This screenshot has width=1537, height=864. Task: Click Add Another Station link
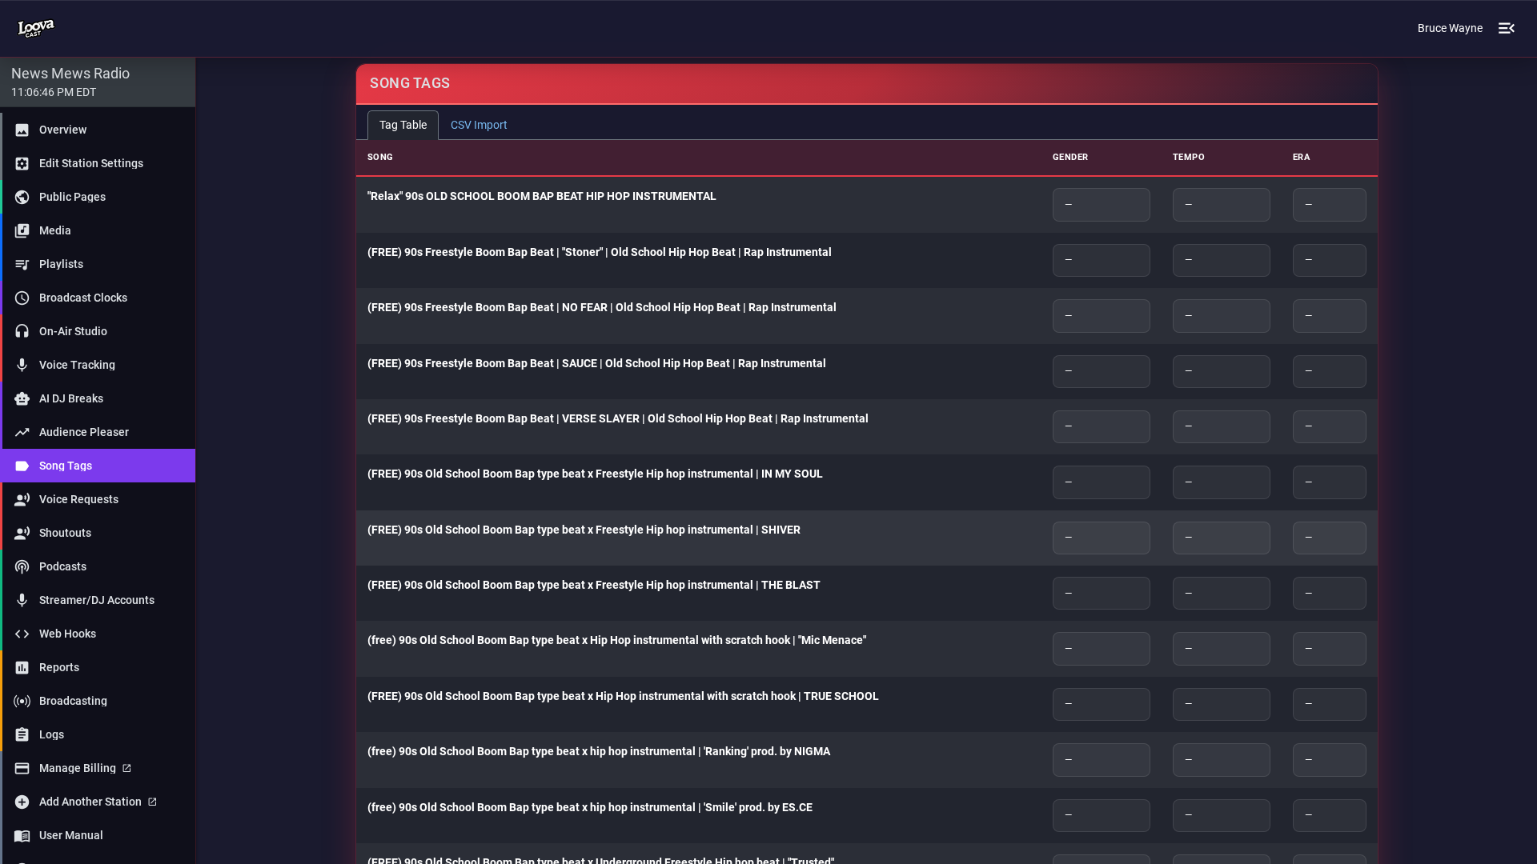(98, 802)
